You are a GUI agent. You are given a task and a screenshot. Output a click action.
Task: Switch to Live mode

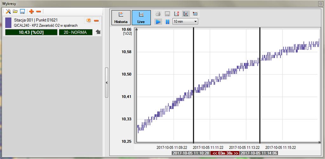(x=141, y=17)
